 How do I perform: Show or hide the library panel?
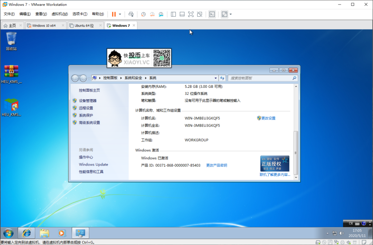(173, 14)
